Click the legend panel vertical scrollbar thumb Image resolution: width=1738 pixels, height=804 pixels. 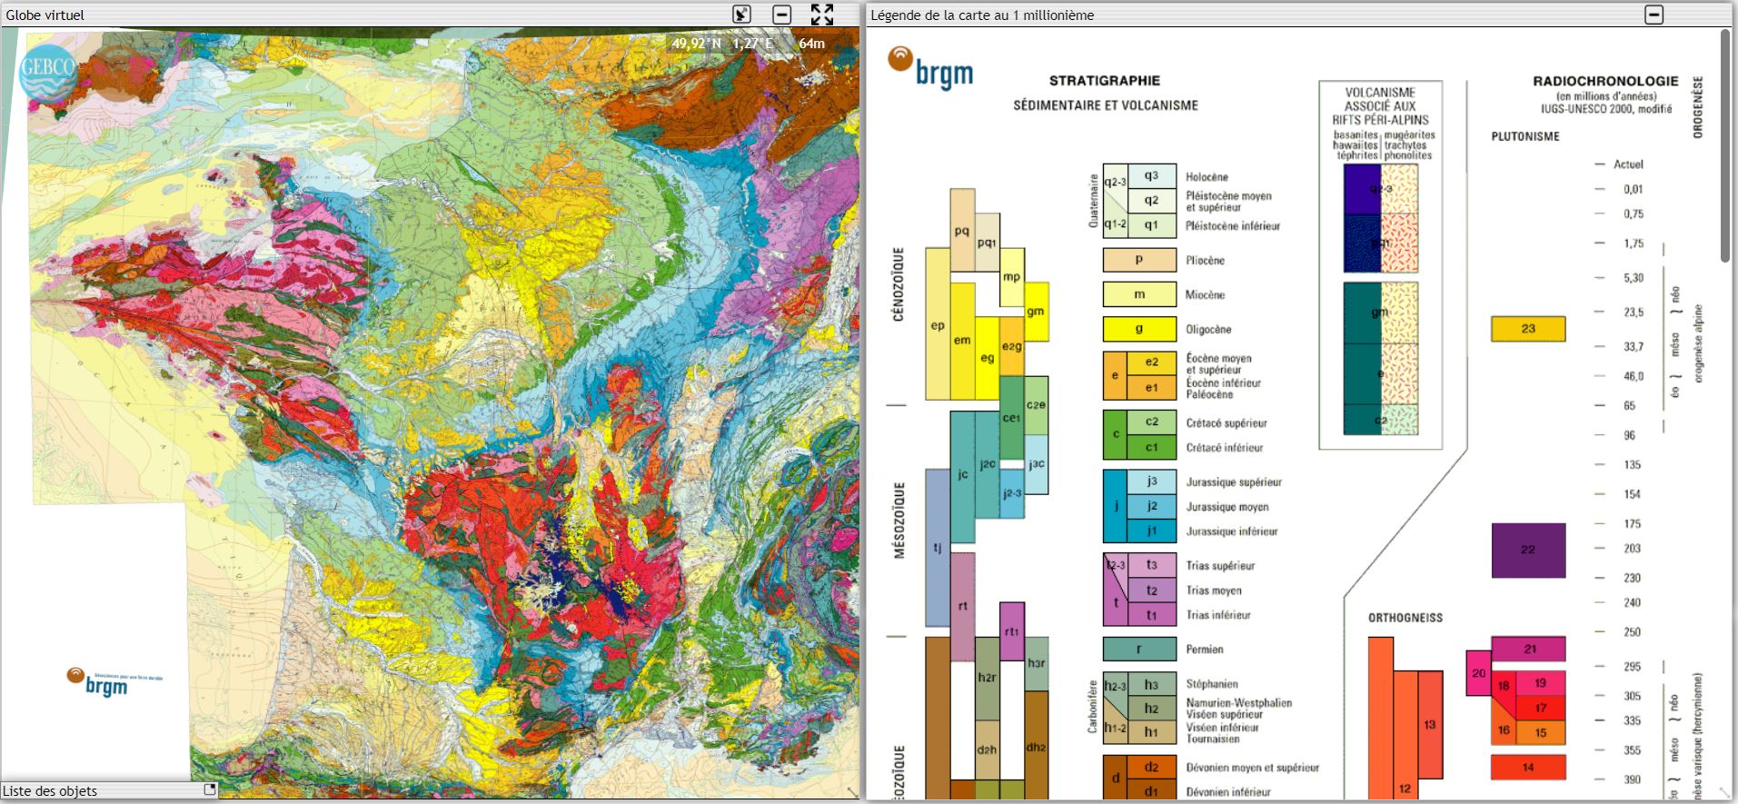1725,145
